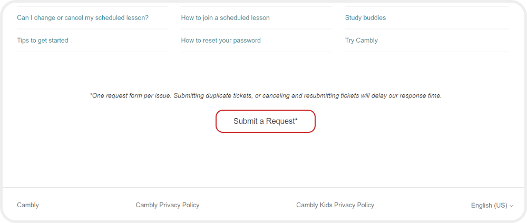
Task: Open 'How to reset your password' article
Action: (x=221, y=41)
